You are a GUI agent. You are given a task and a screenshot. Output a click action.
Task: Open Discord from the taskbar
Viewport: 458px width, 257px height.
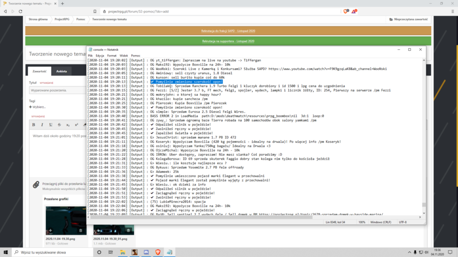tap(146, 252)
